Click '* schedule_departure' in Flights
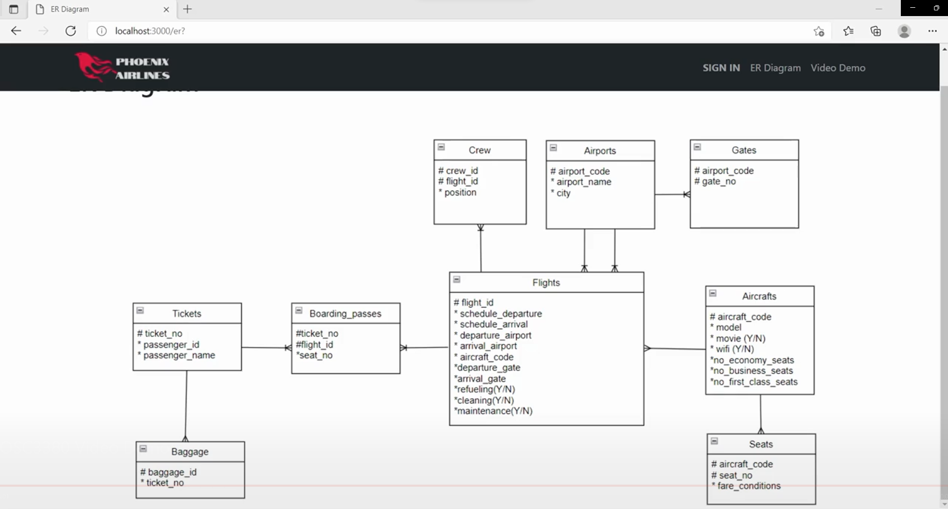 pyautogui.click(x=498, y=314)
